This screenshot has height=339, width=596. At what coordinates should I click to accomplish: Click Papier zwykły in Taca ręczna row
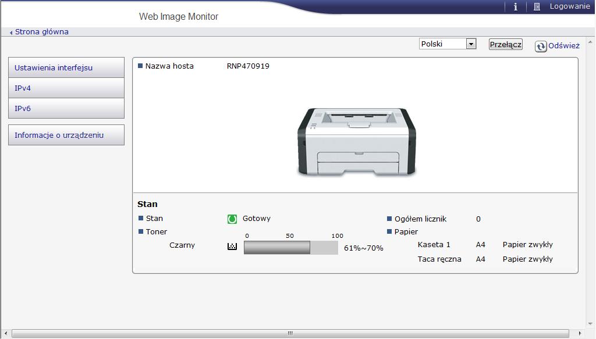(527, 259)
